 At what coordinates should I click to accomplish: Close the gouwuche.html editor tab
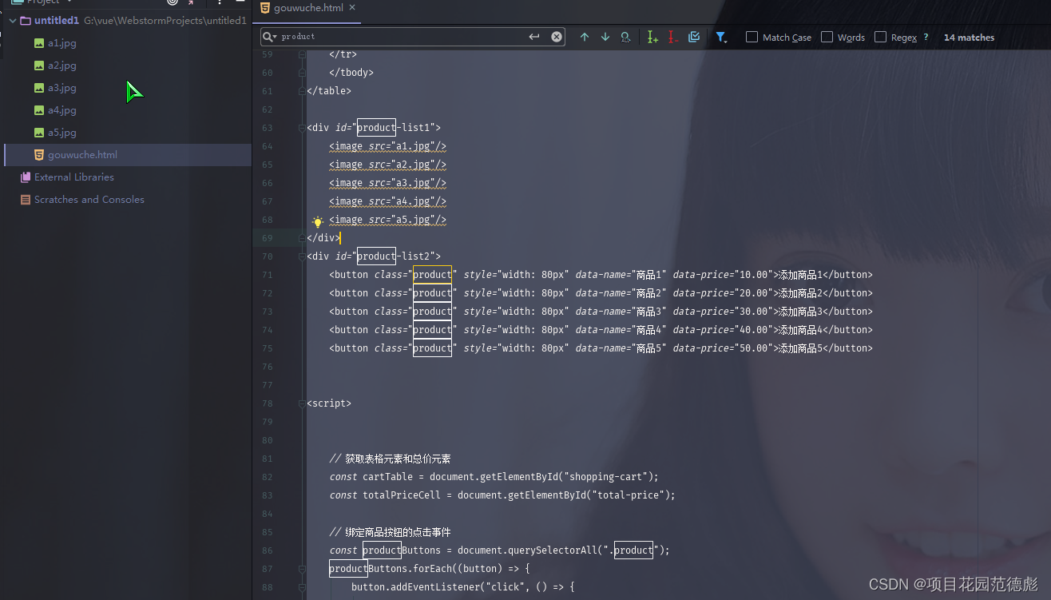pos(352,7)
